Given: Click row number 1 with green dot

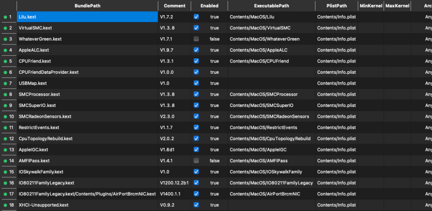Looking at the screenshot, I should pyautogui.click(x=8, y=17).
